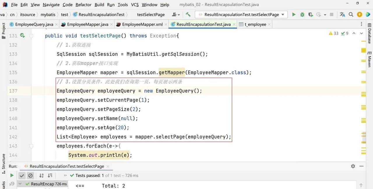Screen dimensions: 373x189
Task: Open run configuration dropdown ResultEncapsulationTest.testSelectPage
Action: click(x=241, y=15)
